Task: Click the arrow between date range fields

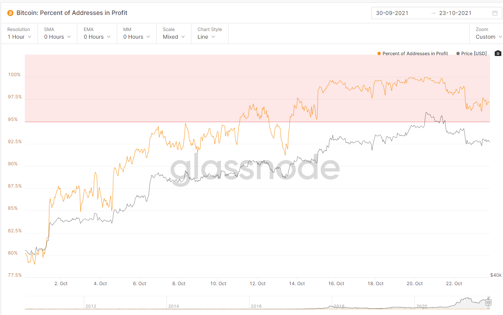Action: pyautogui.click(x=433, y=13)
